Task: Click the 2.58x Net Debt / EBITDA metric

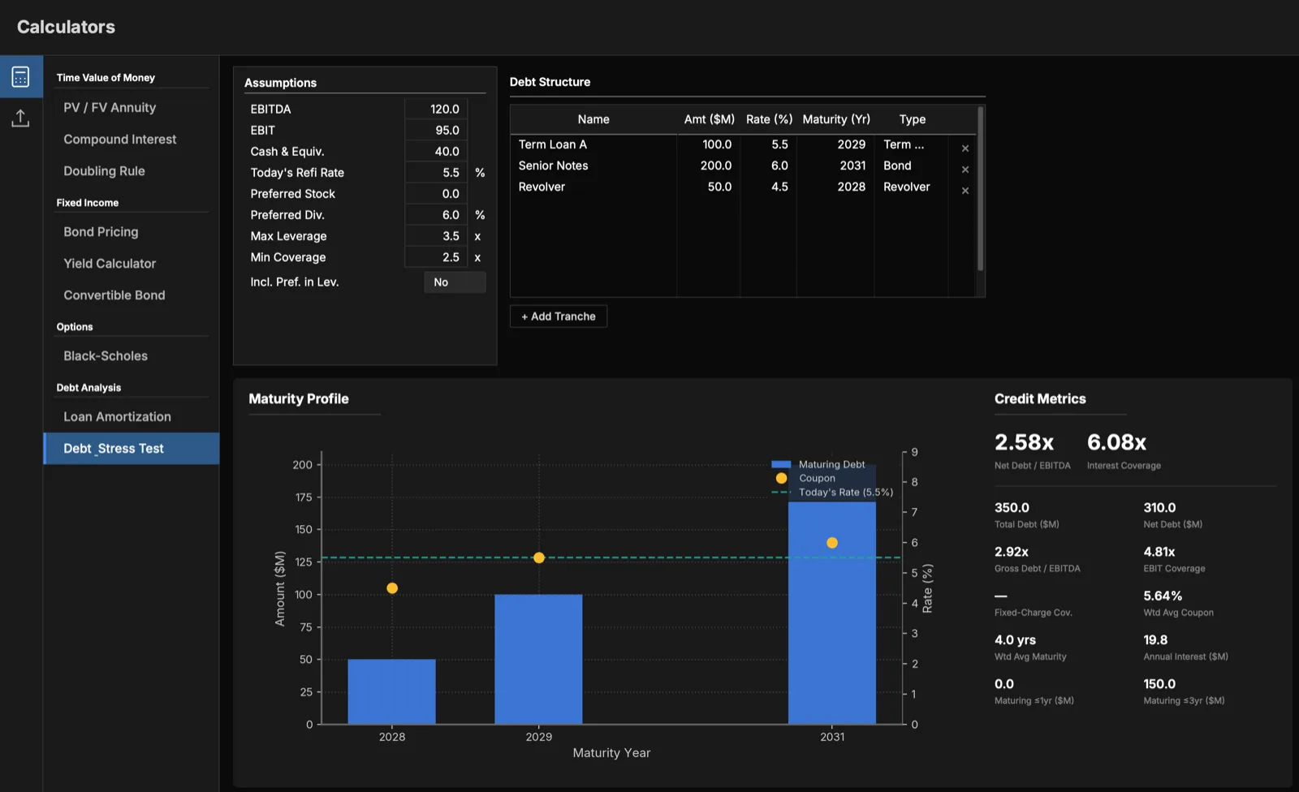Action: 1024,443
